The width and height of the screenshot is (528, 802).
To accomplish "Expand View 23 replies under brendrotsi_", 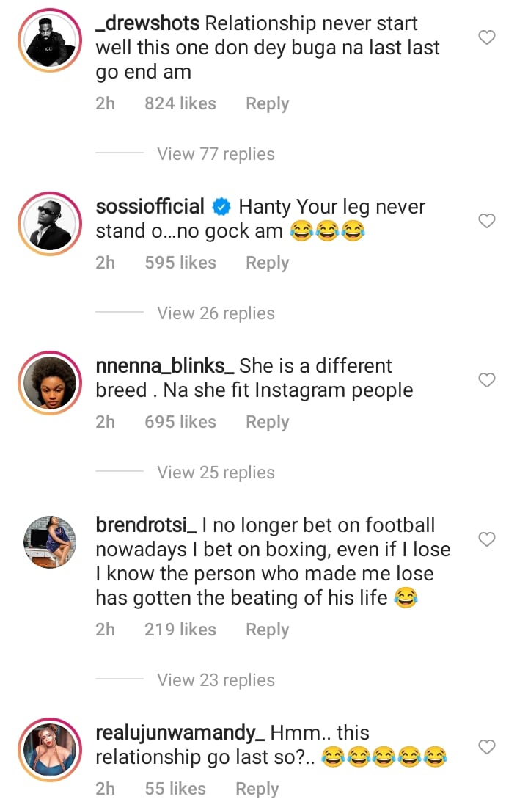I will pos(216,680).
